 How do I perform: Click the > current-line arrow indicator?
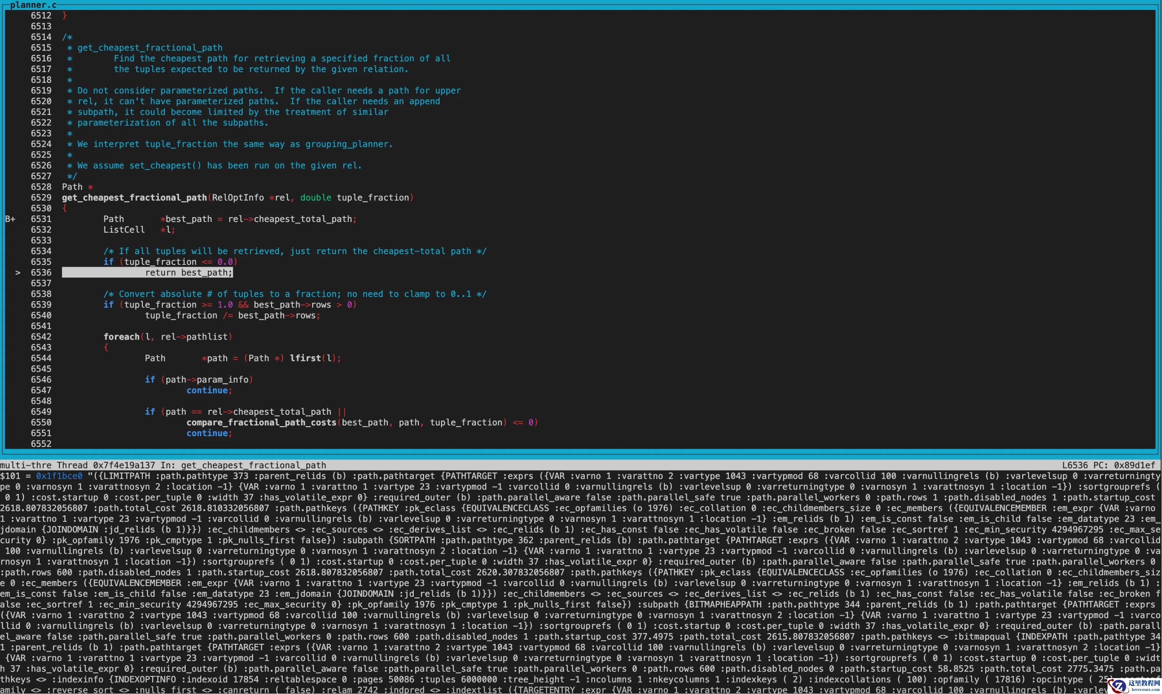pos(18,273)
